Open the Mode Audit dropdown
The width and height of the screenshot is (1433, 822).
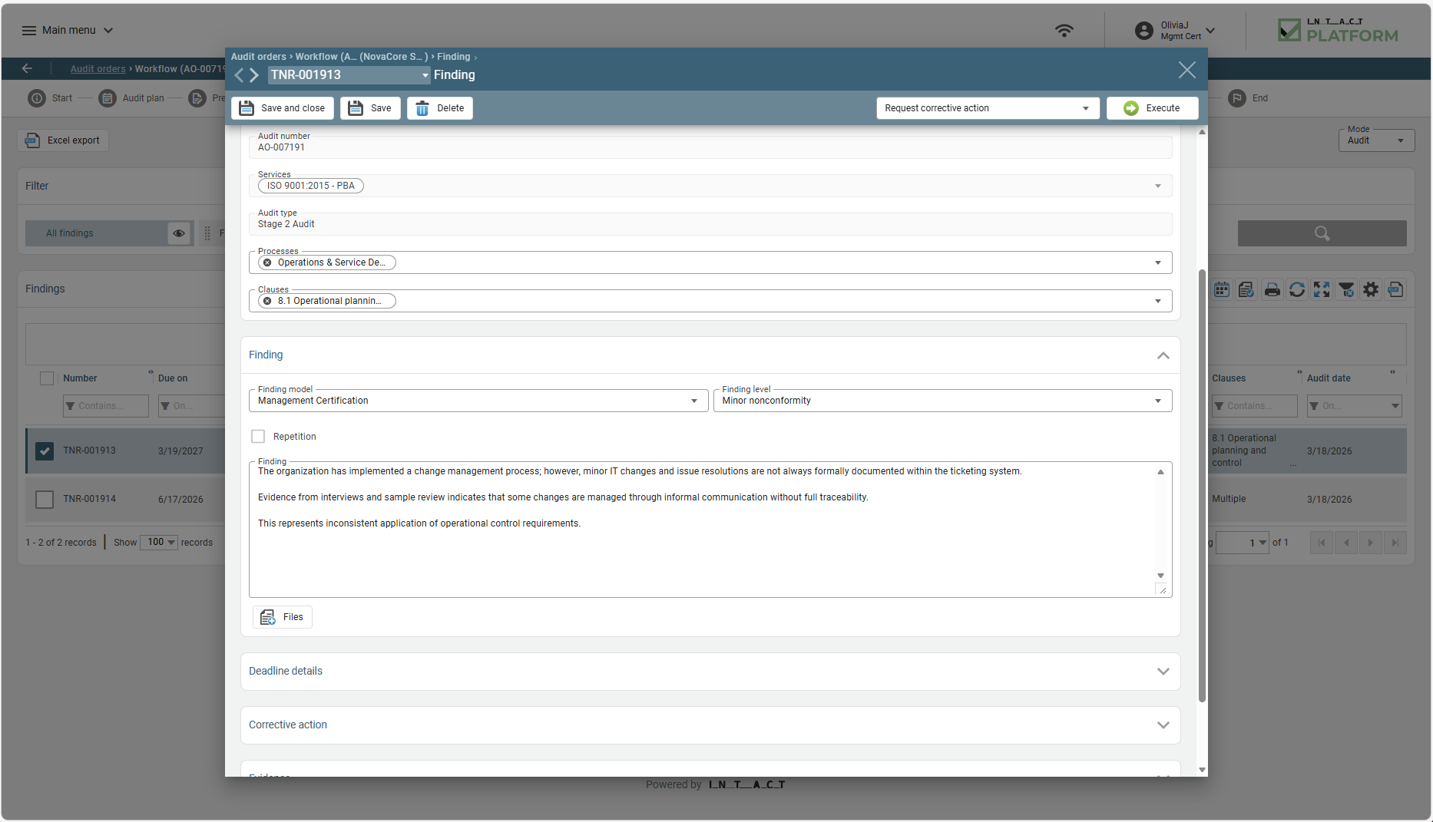(x=1376, y=140)
